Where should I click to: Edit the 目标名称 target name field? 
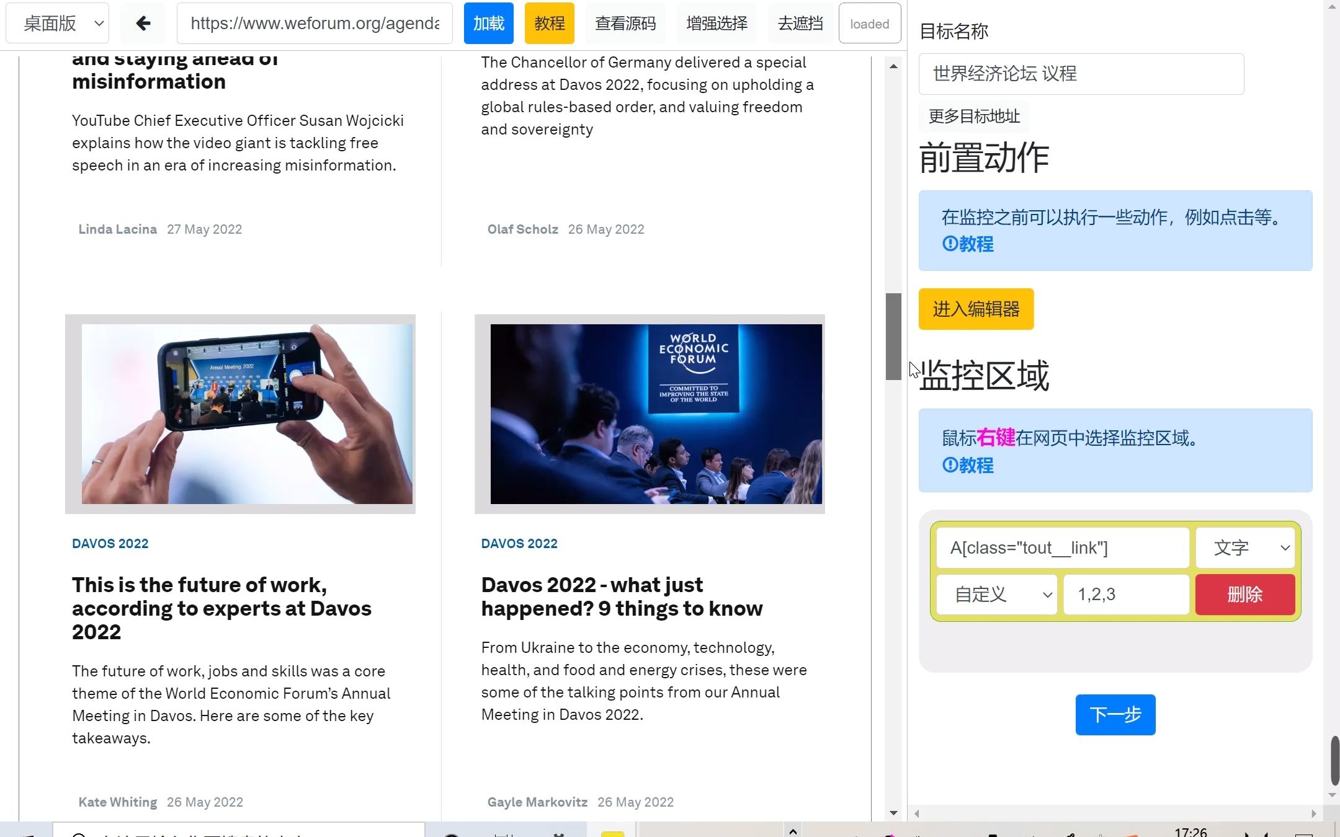[1081, 74]
